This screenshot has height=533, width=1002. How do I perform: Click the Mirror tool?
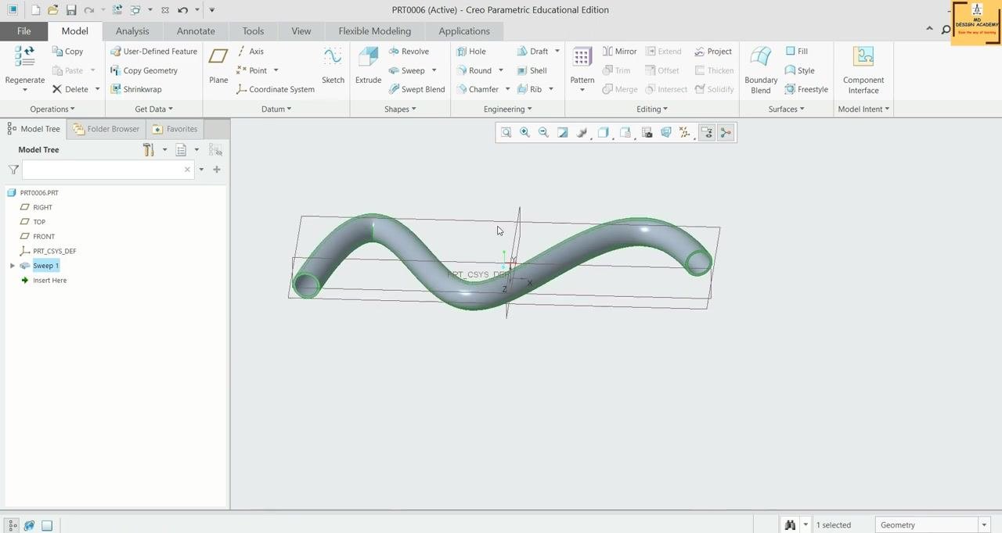(x=619, y=52)
